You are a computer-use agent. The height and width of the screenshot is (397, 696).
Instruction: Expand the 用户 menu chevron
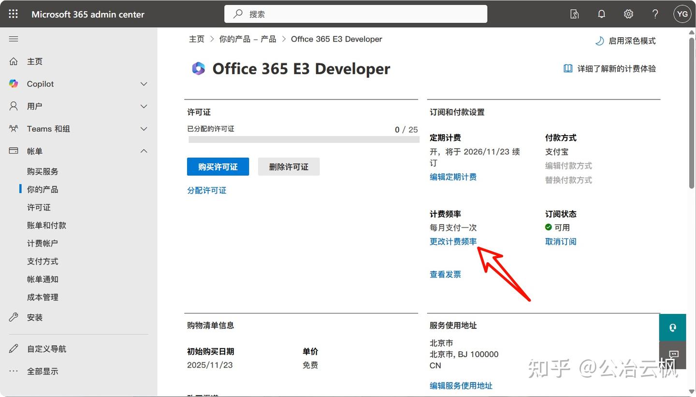144,106
